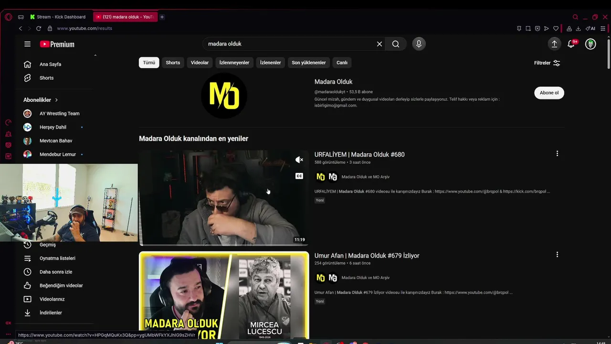
Task: Select the Son yüklenenler filter chip
Action: [309, 63]
